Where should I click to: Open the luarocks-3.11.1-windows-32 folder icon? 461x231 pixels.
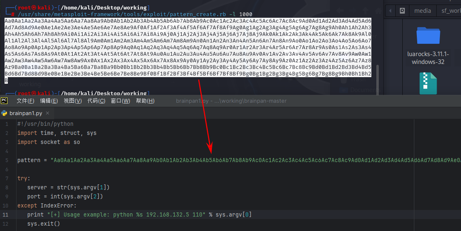click(428, 35)
